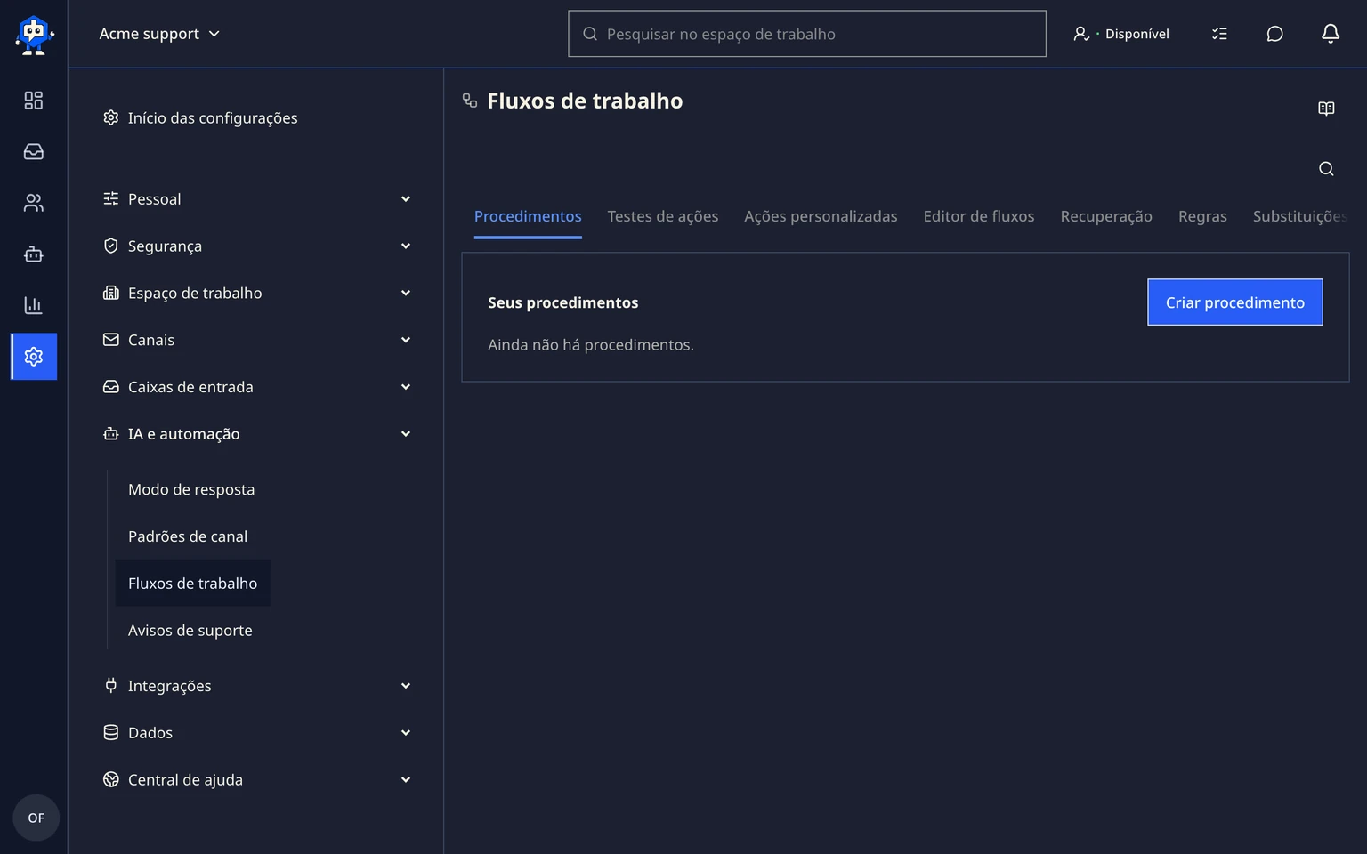Screen dimensions: 1367x854
Task: Expand the Segurança section
Action: 257,246
